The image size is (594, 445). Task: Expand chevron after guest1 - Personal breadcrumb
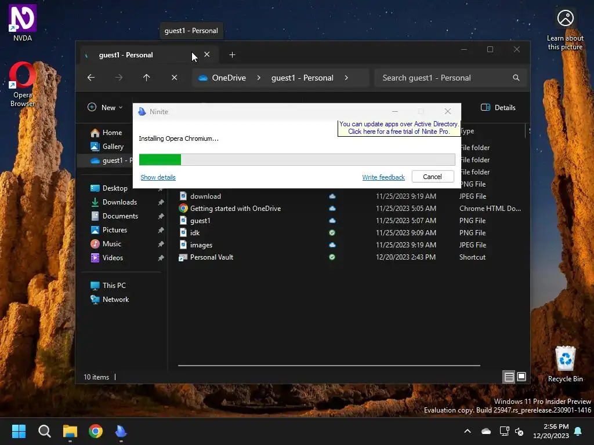pyautogui.click(x=346, y=78)
